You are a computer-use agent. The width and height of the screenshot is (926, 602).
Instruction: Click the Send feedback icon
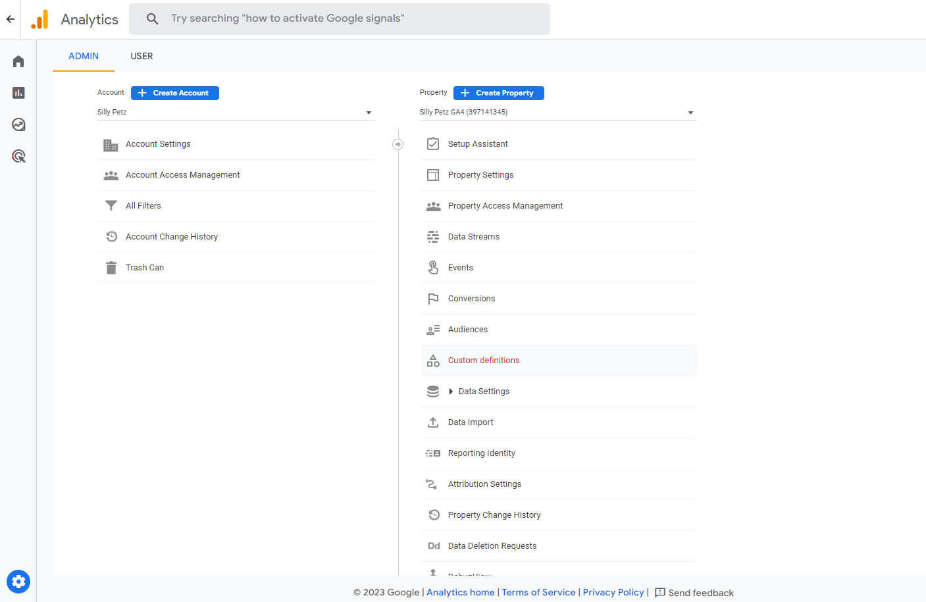[660, 593]
